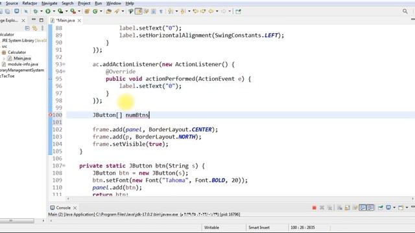Image resolution: width=415 pixels, height=233 pixels.
Task: Toggle Pin Console button
Action: coord(381,208)
